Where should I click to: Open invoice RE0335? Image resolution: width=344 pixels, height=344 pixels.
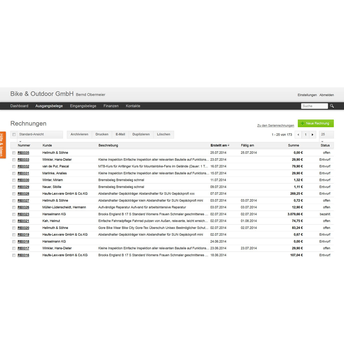tap(23, 153)
